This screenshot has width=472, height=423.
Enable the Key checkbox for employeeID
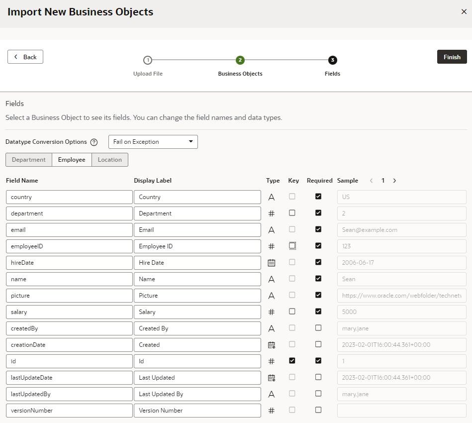coord(293,246)
